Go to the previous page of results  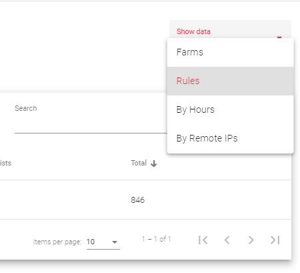pos(227,240)
